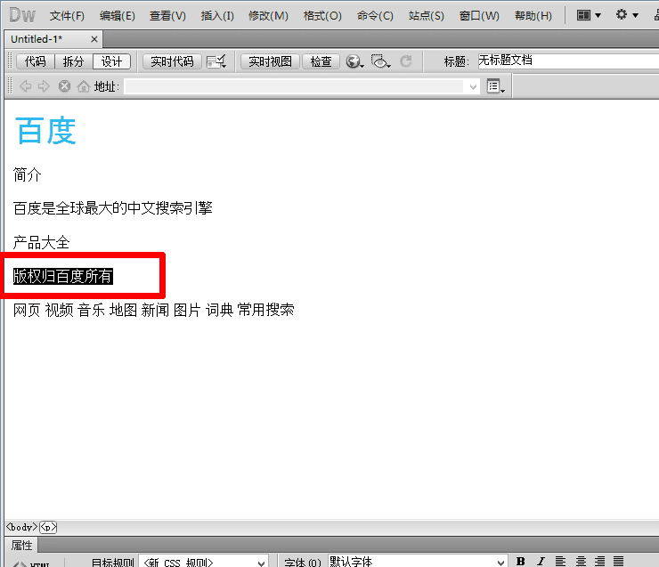Click the 产品大全 paragraph text
The height and width of the screenshot is (567, 659).
point(41,242)
